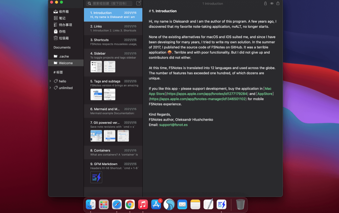The image size is (339, 213).
Task: Share the note via share icon
Action: click(278, 3)
